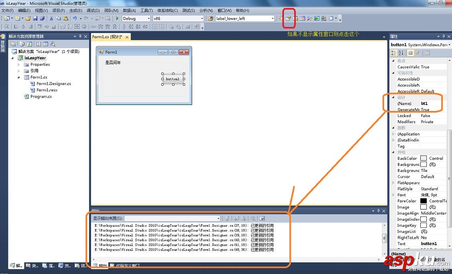The image size is (452, 274).
Task: Open the output source dropdown (显示输出来源)
Action: pyautogui.click(x=218, y=218)
